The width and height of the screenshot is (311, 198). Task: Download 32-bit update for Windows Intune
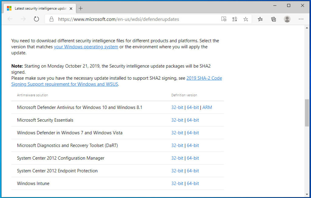point(177,183)
